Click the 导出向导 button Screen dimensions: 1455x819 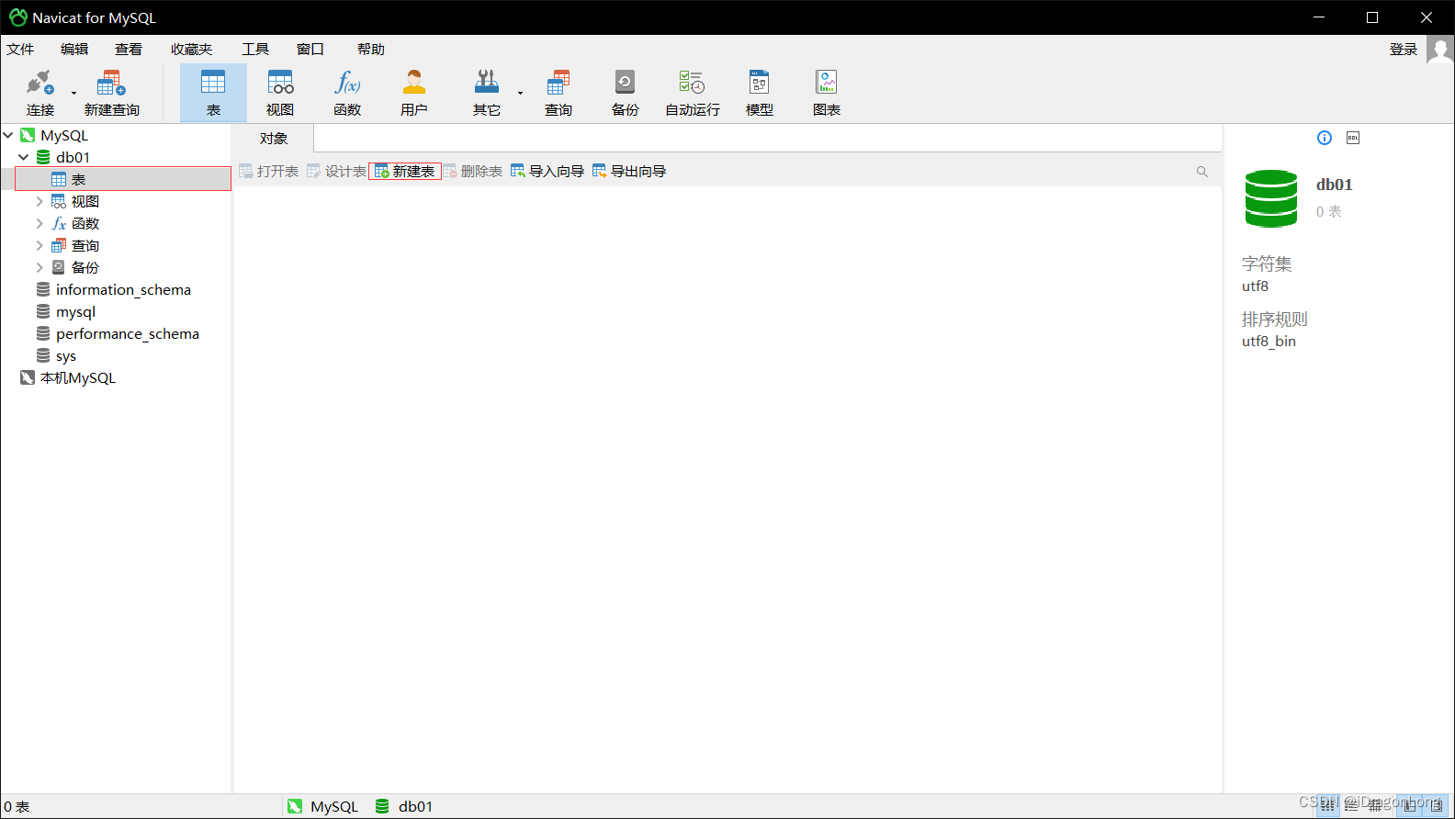[629, 172]
